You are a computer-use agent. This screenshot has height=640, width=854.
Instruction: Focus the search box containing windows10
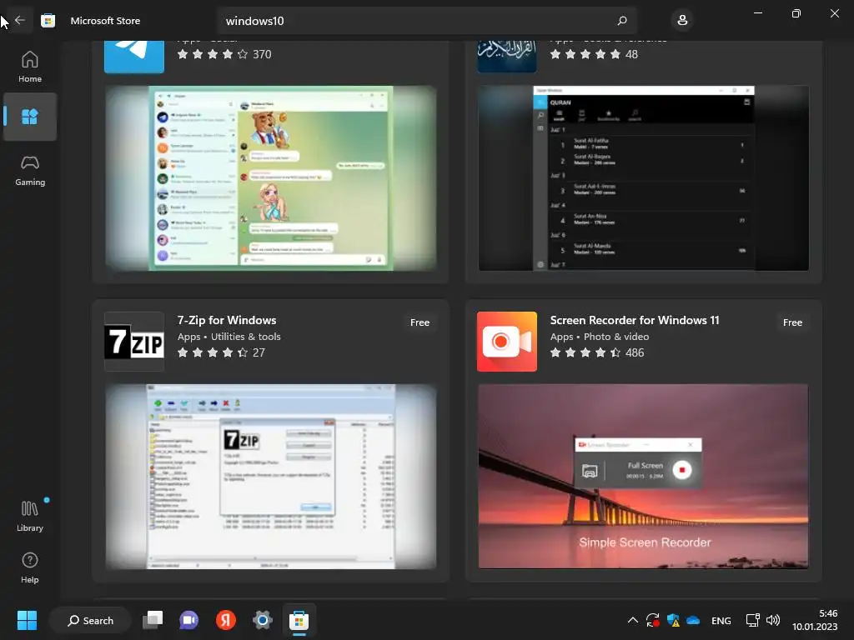(x=426, y=21)
